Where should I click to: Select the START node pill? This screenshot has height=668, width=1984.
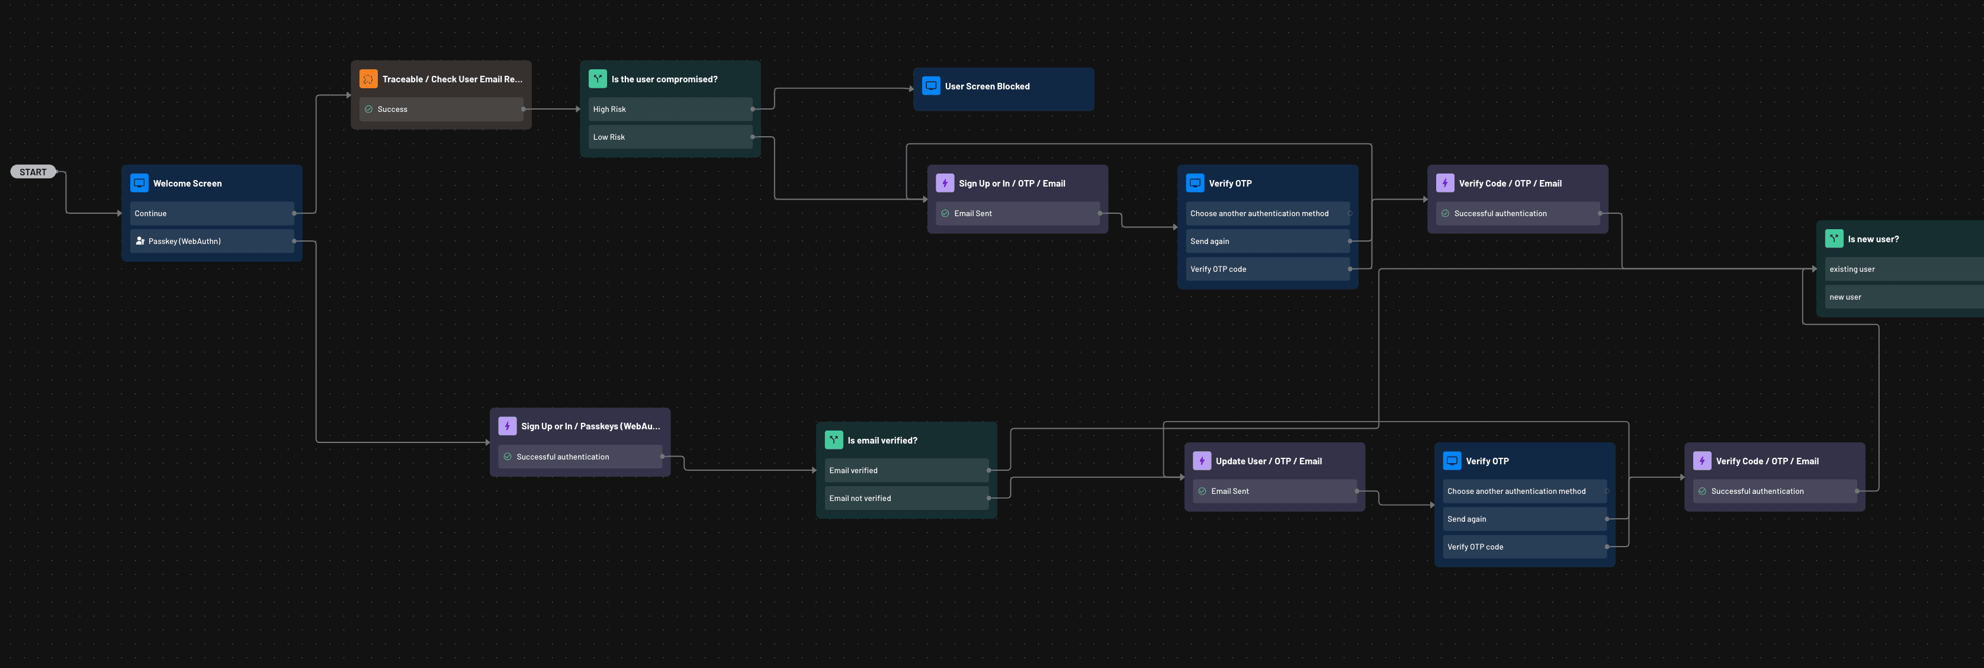coord(33,172)
